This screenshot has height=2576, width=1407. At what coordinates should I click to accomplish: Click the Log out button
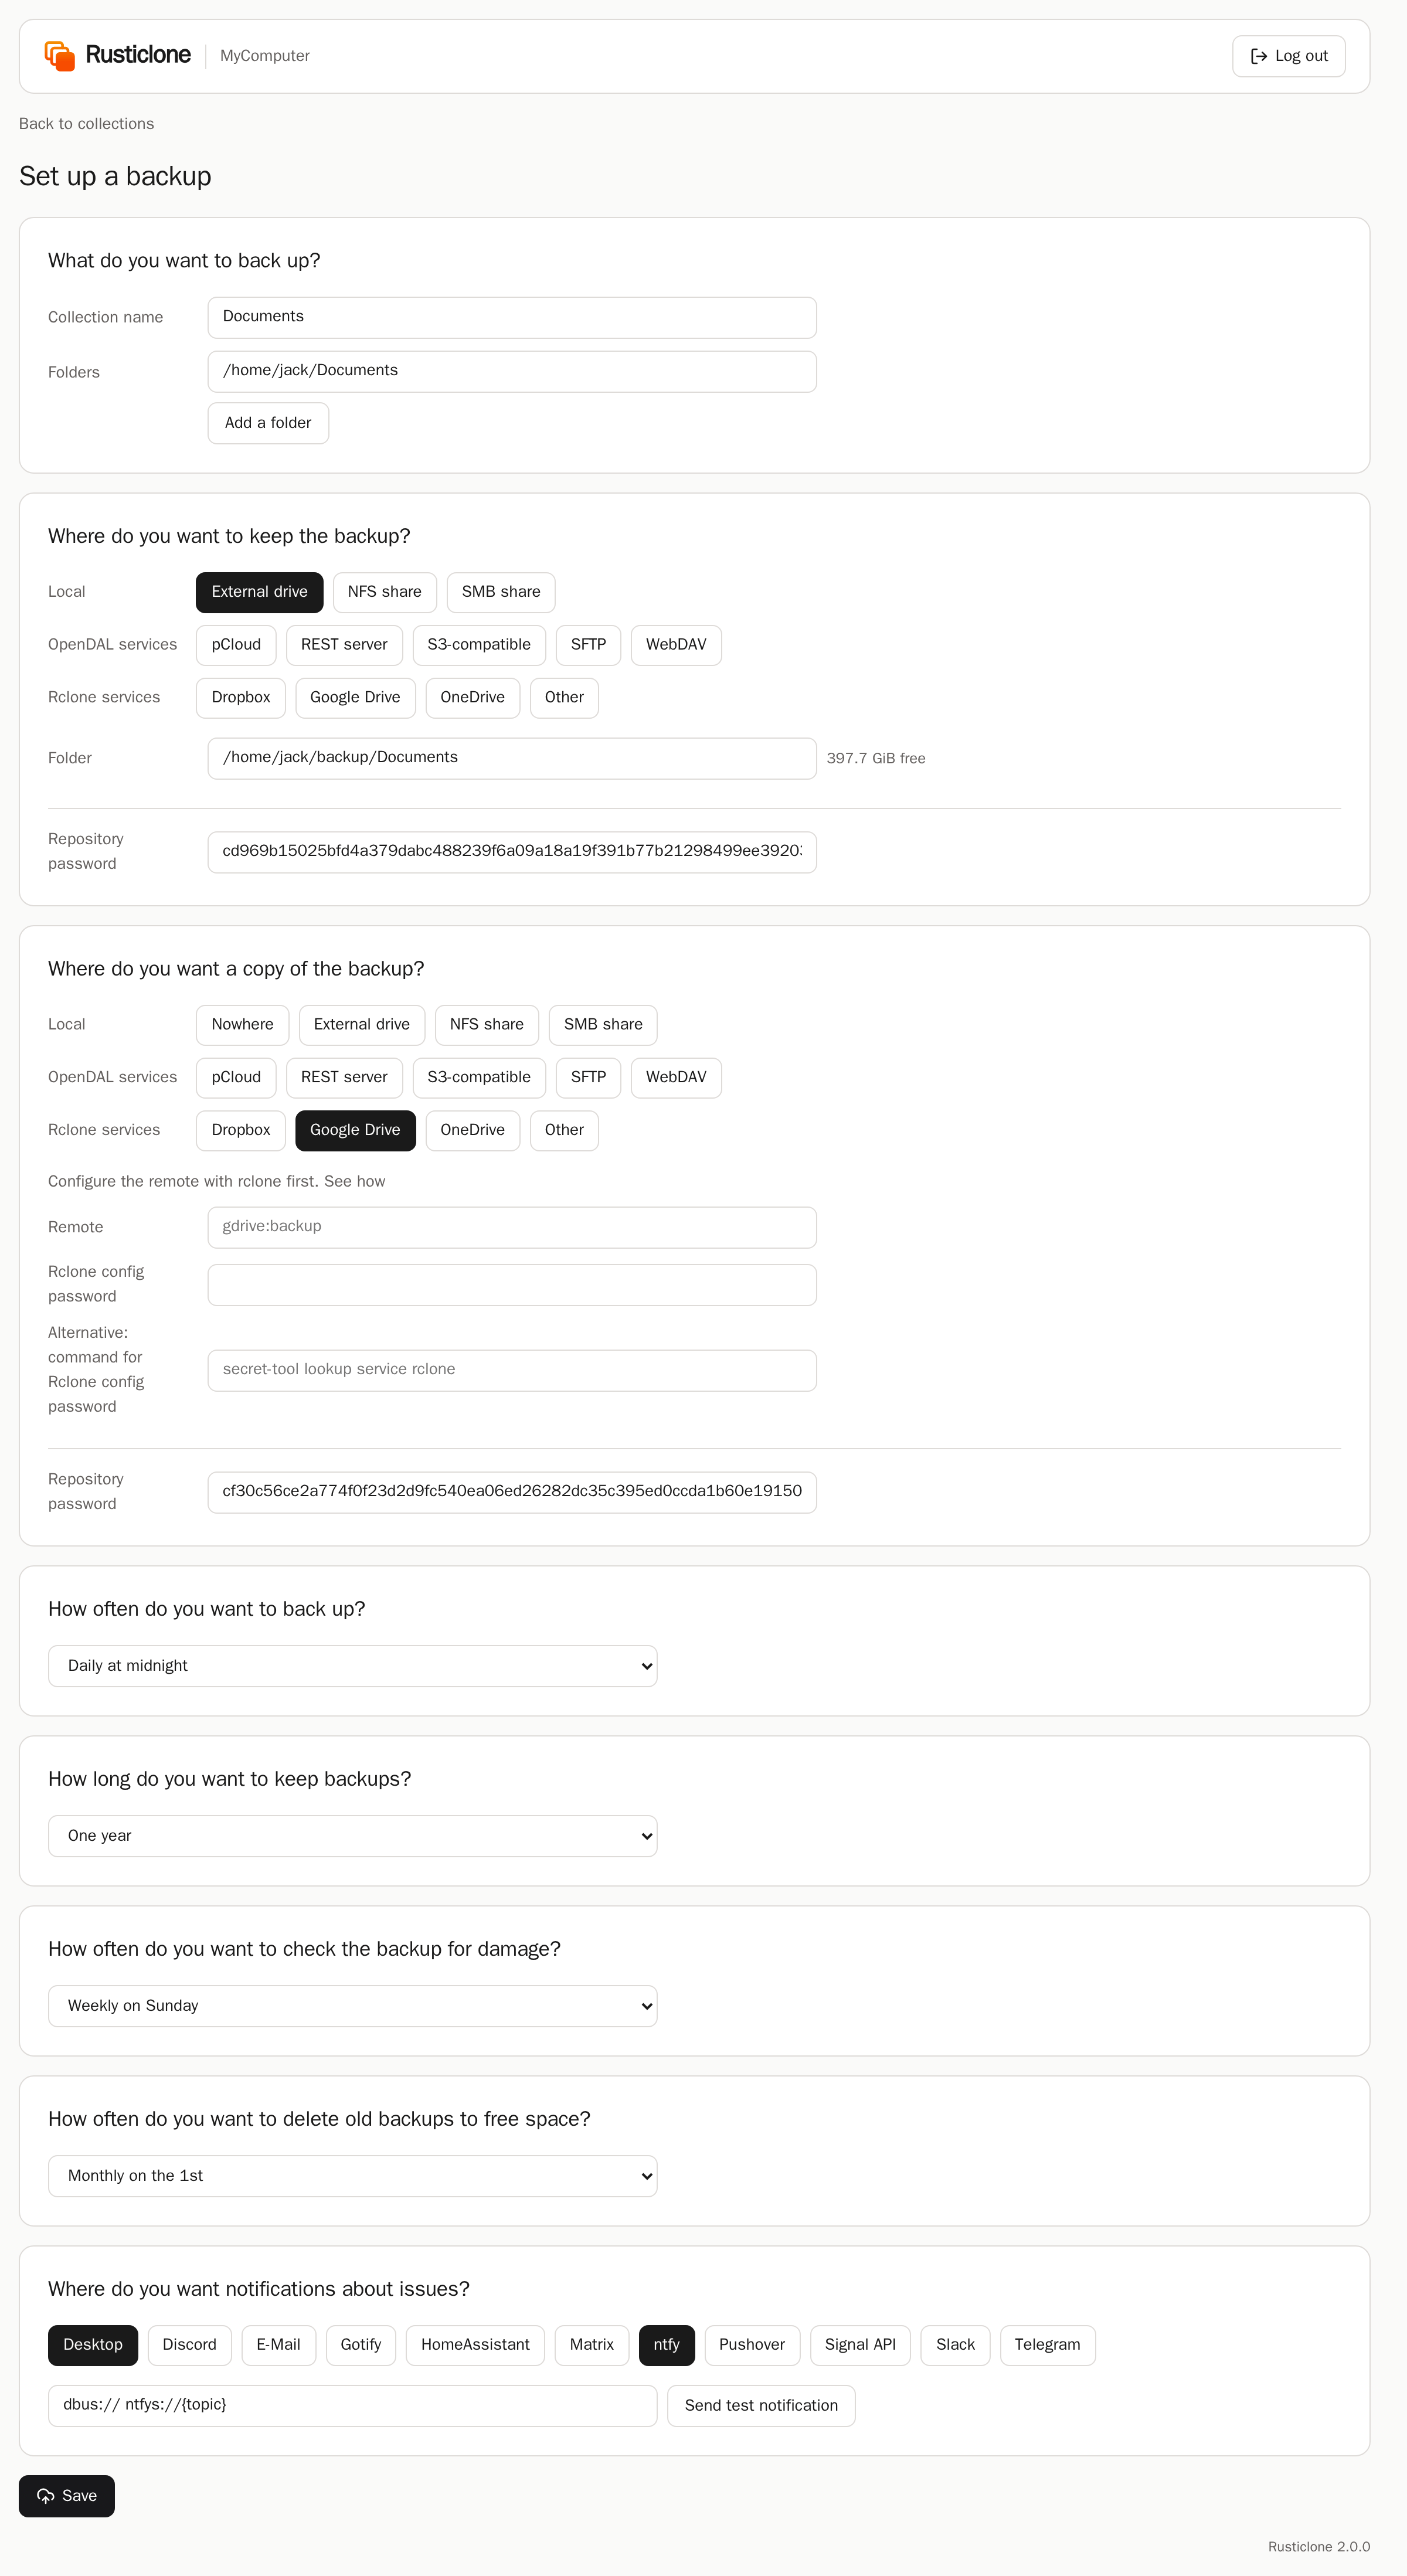click(1288, 56)
